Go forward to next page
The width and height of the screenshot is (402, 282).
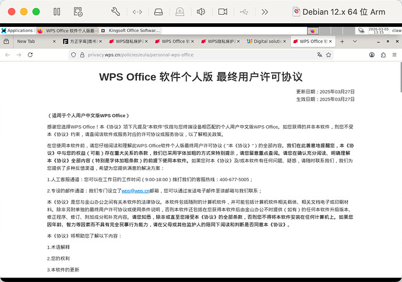(x=19, y=55)
